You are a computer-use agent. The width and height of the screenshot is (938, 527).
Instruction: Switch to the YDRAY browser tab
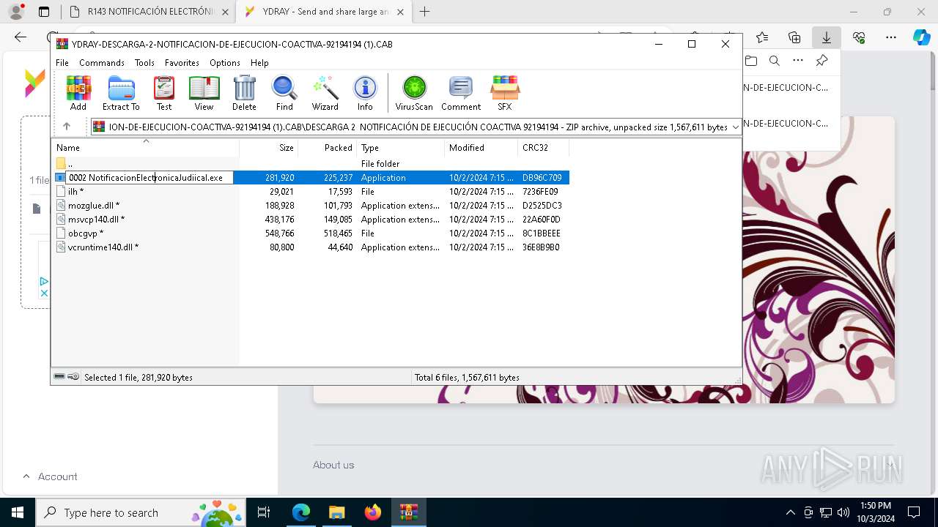click(x=324, y=12)
